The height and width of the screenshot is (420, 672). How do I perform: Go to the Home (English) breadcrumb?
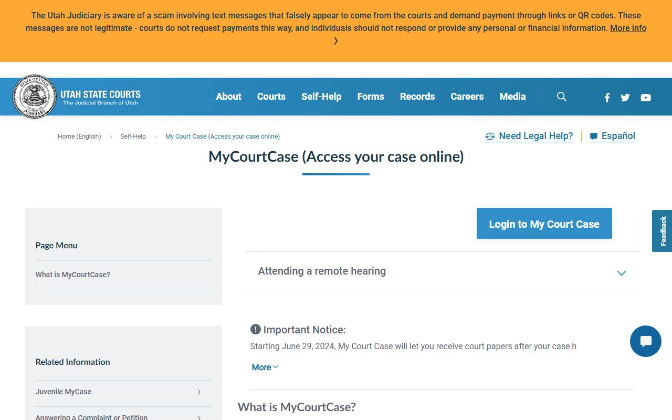(x=79, y=136)
